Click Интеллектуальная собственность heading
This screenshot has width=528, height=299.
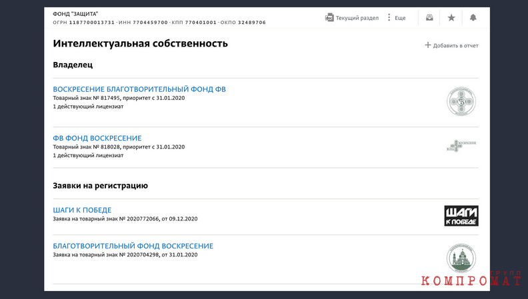141,43
